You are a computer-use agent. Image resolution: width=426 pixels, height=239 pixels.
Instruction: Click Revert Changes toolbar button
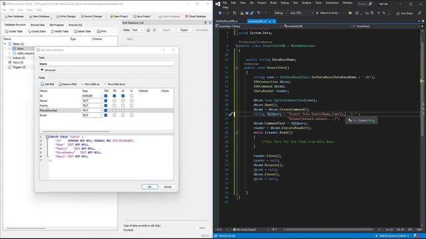[x=92, y=16]
